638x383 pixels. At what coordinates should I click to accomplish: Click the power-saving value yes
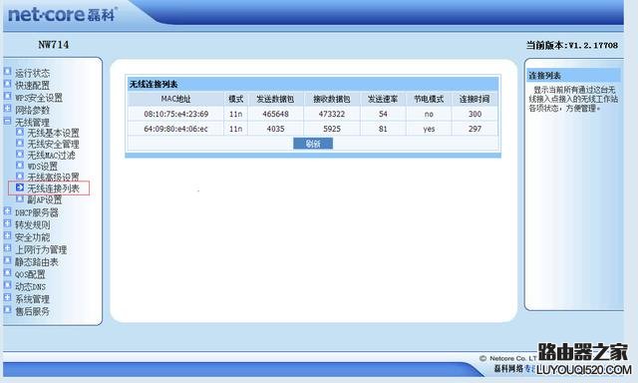(429, 129)
